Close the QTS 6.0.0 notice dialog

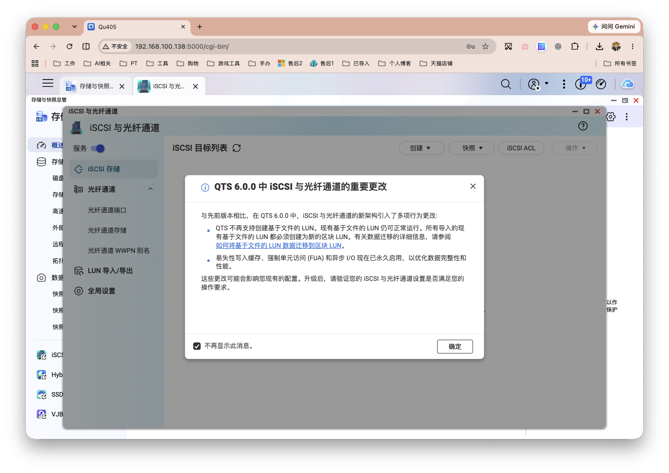coord(473,186)
